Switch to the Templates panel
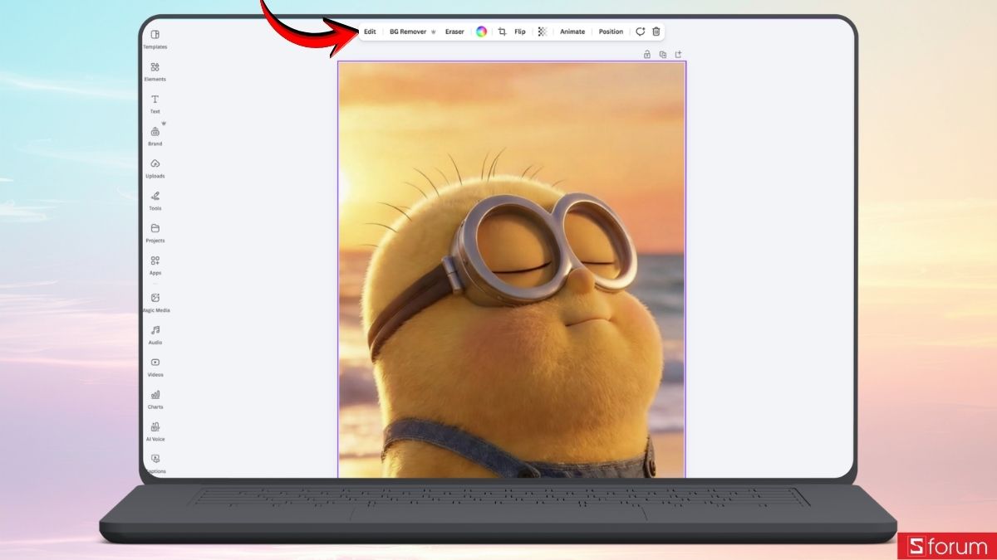997x560 pixels. 155,40
